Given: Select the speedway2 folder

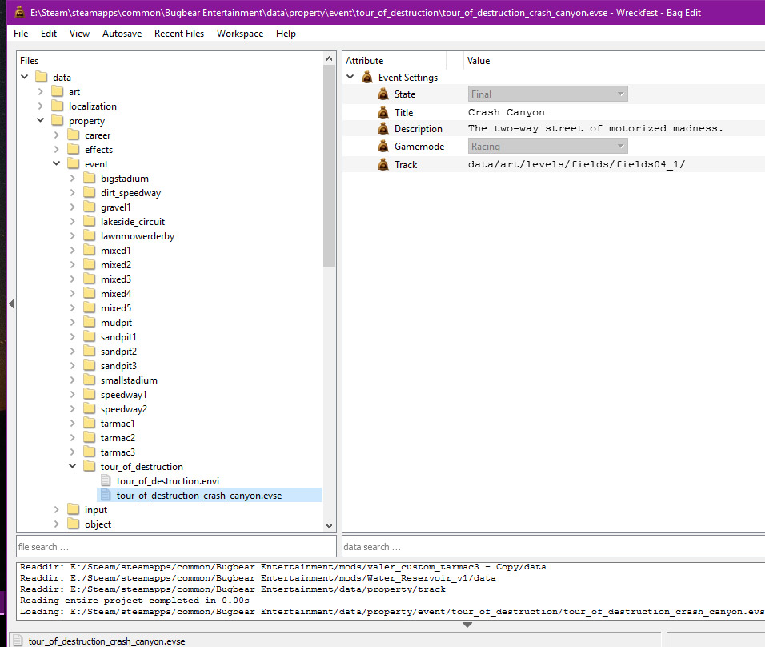Looking at the screenshot, I should point(124,408).
